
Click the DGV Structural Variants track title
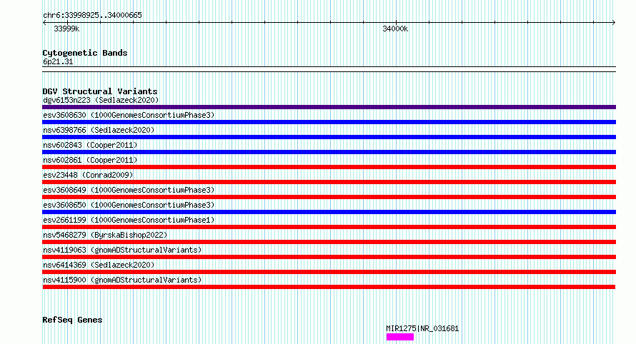coord(100,91)
